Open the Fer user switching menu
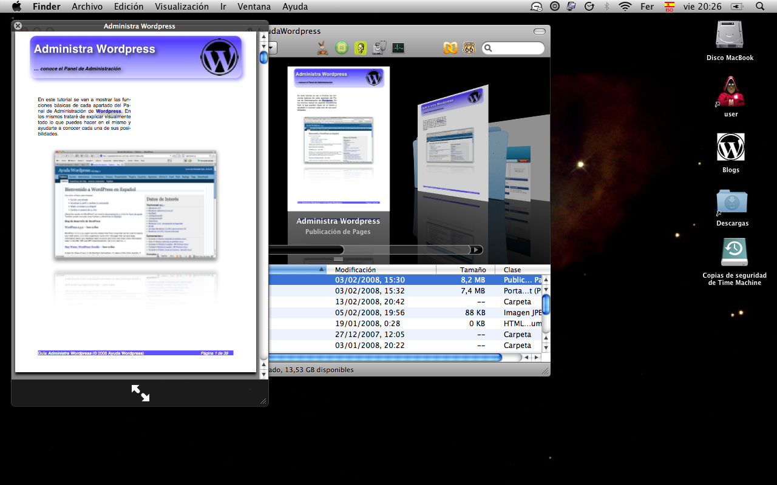This screenshot has height=485, width=777. [647, 7]
